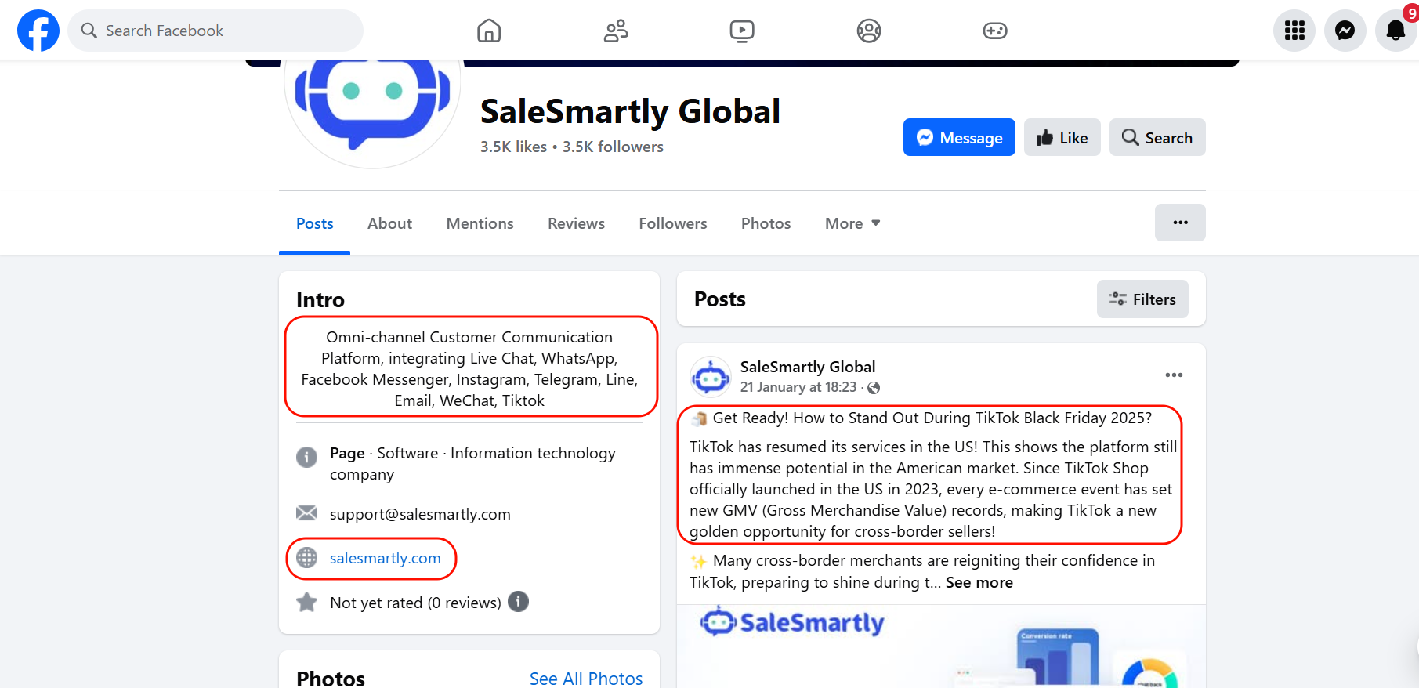The image size is (1419, 688).
Task: Open the salesmartly.com website link
Action: (x=385, y=558)
